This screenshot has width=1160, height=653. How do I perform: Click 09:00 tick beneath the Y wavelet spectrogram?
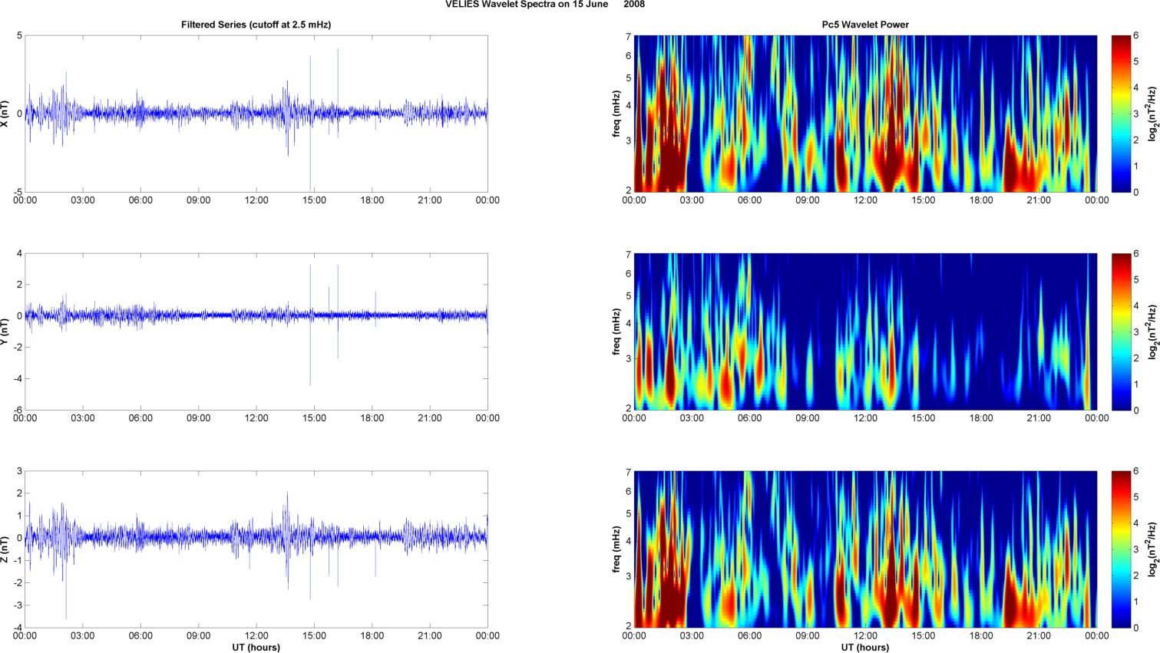coord(808,418)
